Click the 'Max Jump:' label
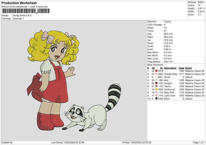206x145 pixels. [153, 58]
